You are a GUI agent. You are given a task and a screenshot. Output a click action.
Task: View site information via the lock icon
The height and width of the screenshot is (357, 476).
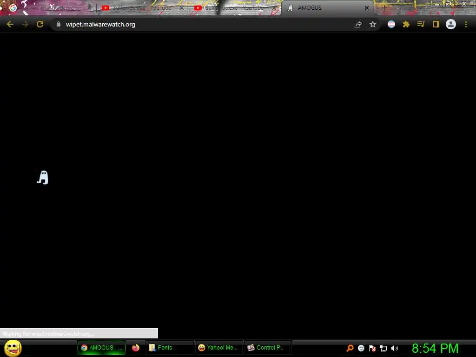tap(59, 24)
